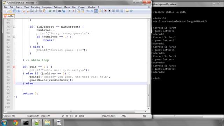Toggle show all characters button
The width and height of the screenshot is (224, 126).
pos(92,11)
